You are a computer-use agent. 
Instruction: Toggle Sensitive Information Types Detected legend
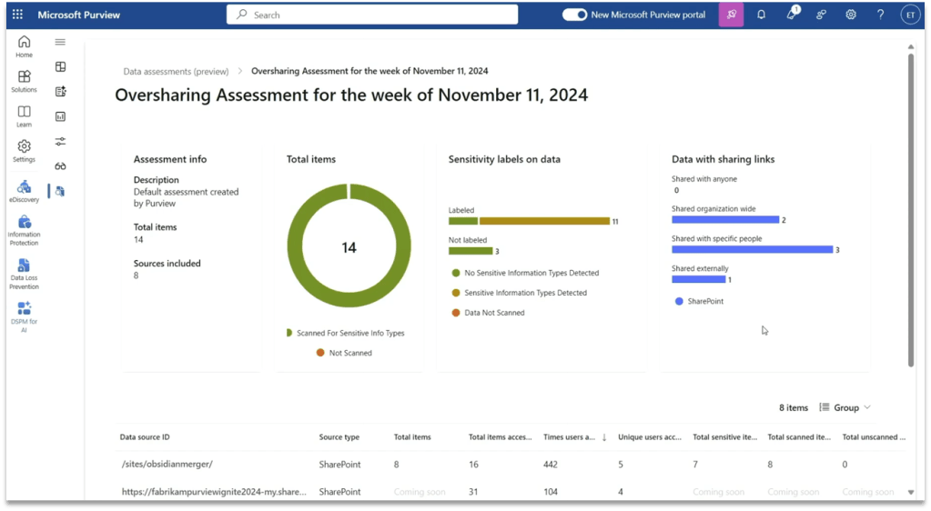click(519, 293)
